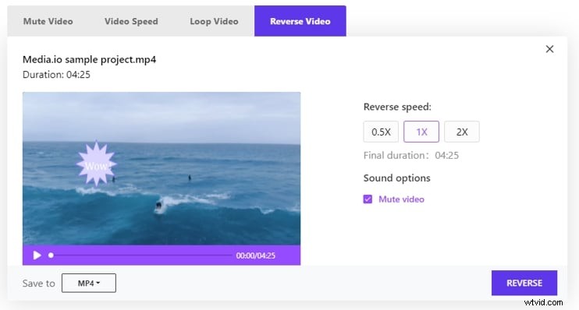Click the 00:00/04:25 playback time
579x310 pixels.
pos(255,255)
